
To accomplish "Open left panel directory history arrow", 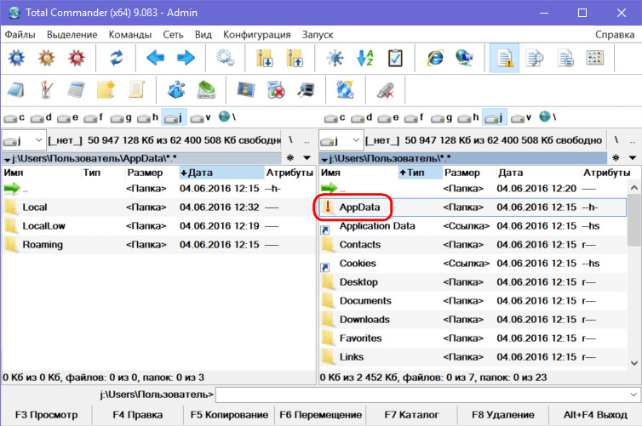I will click(x=307, y=158).
